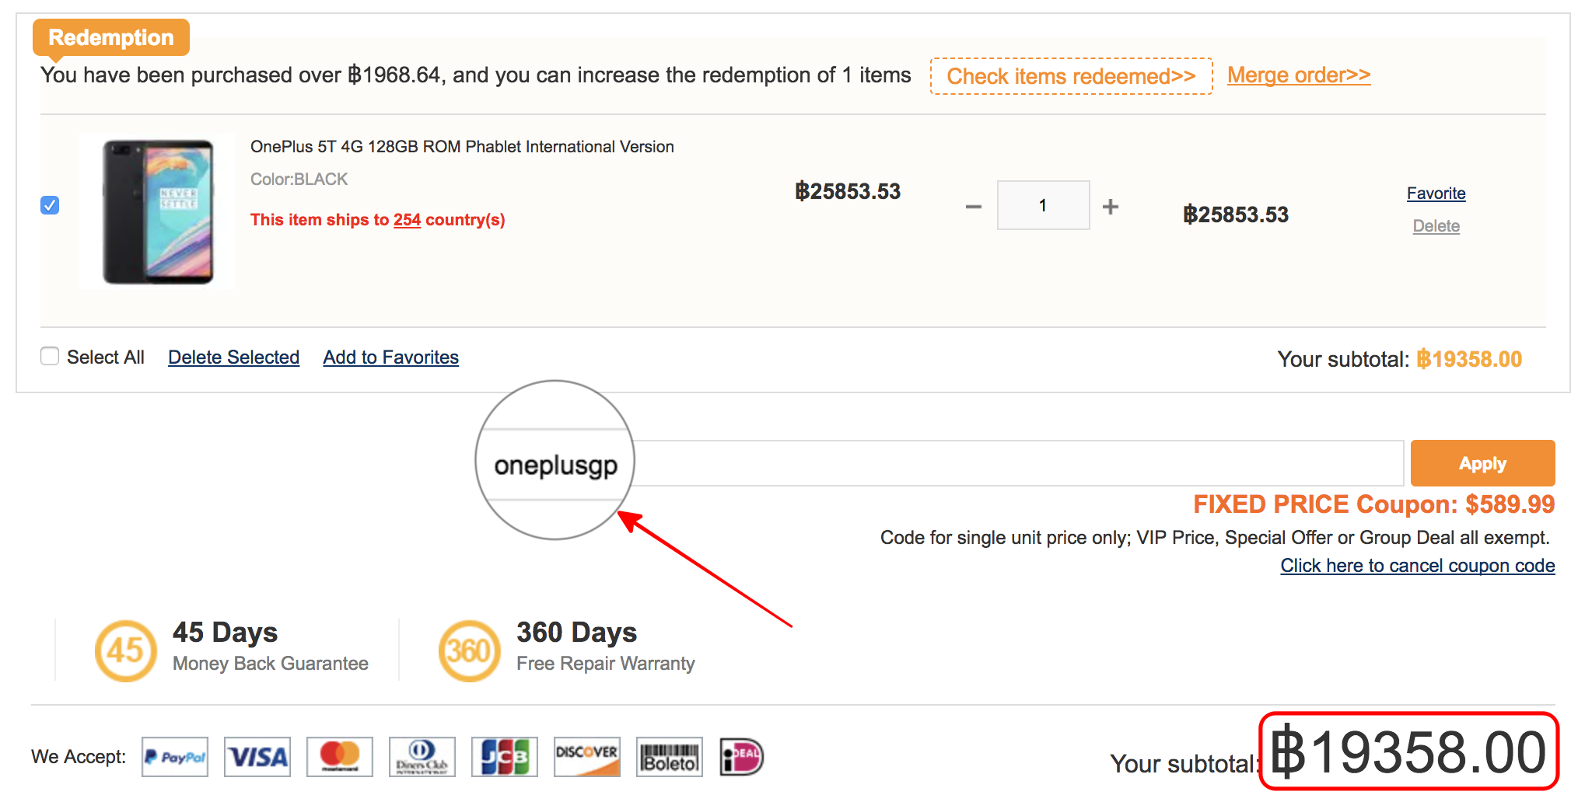Image resolution: width=1585 pixels, height=802 pixels.
Task: Click the PayPal payment icon
Action: tap(175, 757)
